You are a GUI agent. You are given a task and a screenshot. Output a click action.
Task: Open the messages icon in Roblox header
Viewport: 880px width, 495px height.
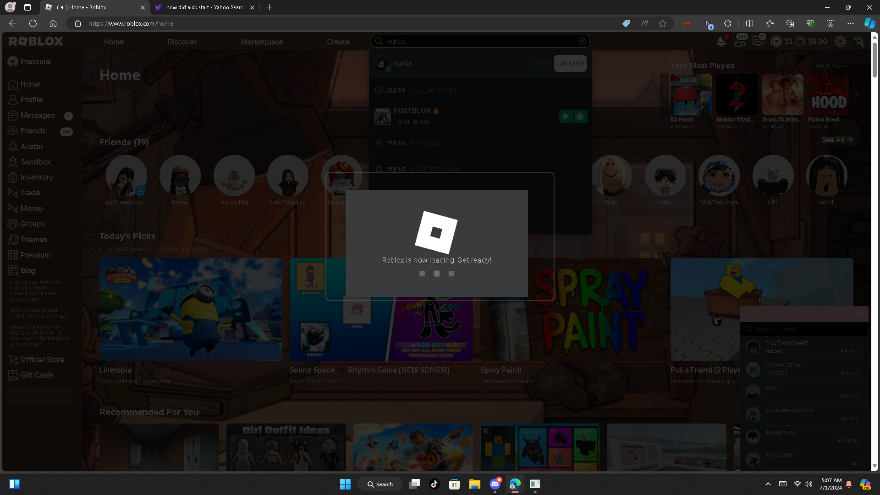click(x=758, y=41)
